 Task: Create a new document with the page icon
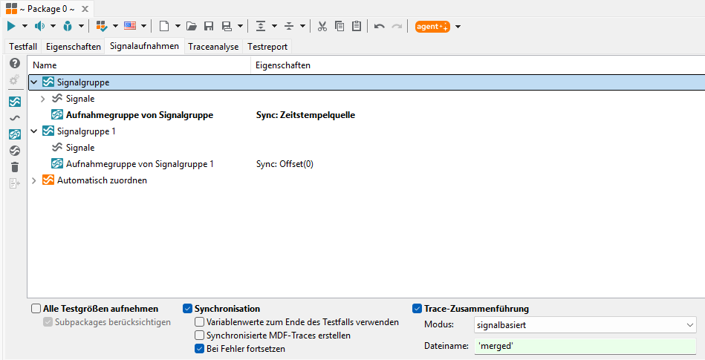(164, 27)
